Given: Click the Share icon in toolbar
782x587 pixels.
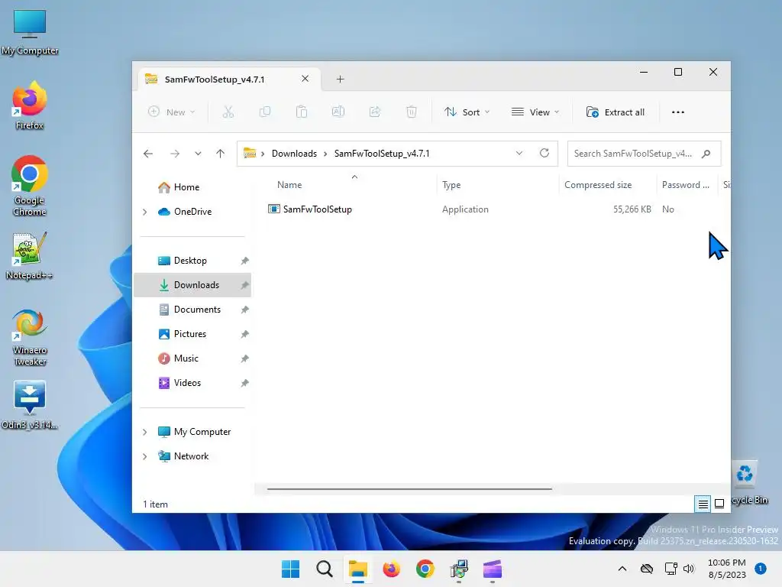Looking at the screenshot, I should click(x=374, y=112).
